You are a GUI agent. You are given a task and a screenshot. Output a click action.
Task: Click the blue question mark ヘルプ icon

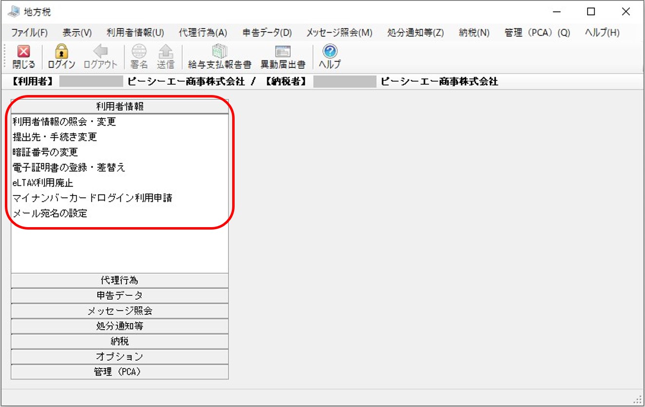(330, 52)
